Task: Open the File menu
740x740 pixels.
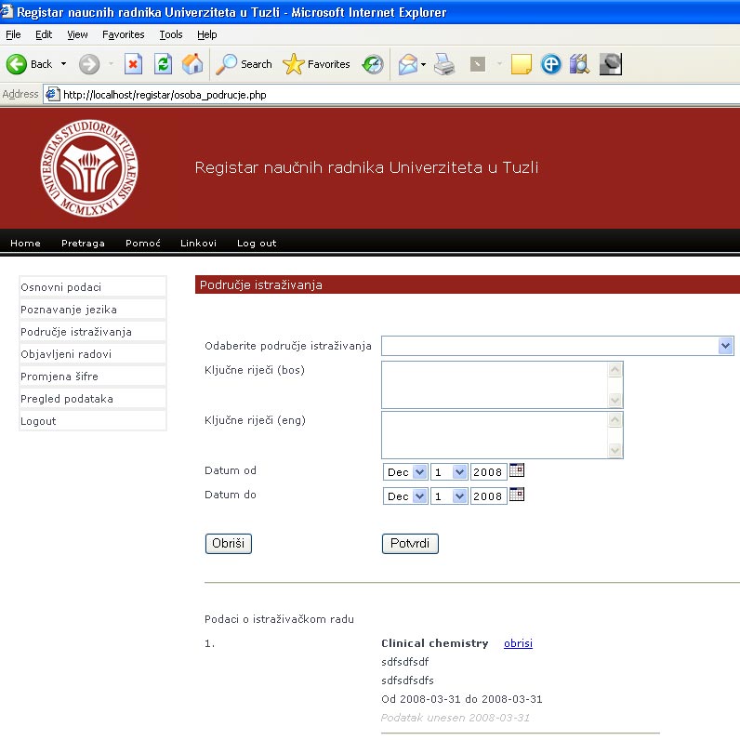Action: point(13,34)
